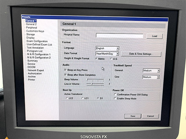Open the General trackball speed dropdown
The height and width of the screenshot is (139, 186).
click(151, 71)
